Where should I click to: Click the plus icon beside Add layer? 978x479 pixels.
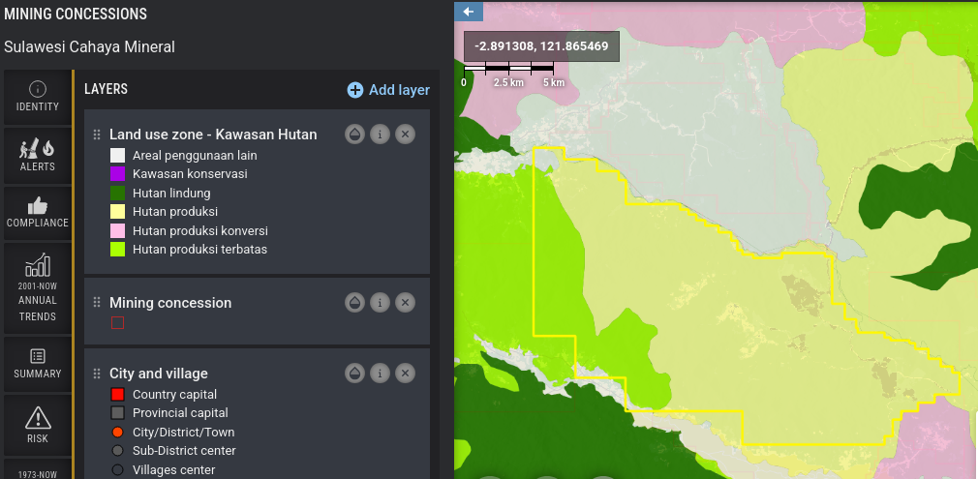[x=355, y=90]
